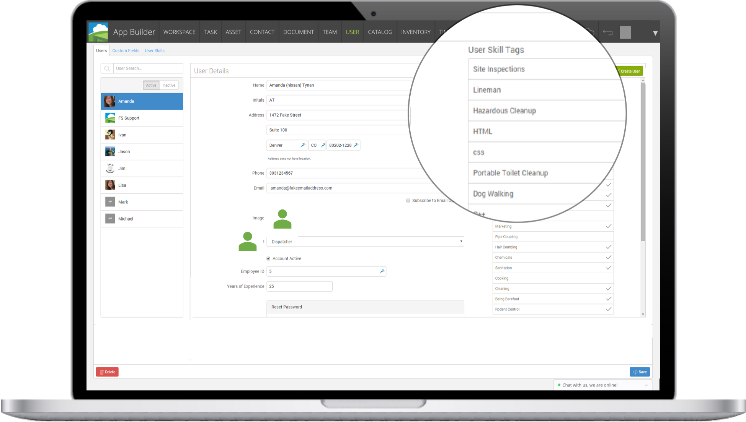Click Amanda's avatar in user list
Image resolution: width=746 pixels, height=422 pixels.
point(109,101)
